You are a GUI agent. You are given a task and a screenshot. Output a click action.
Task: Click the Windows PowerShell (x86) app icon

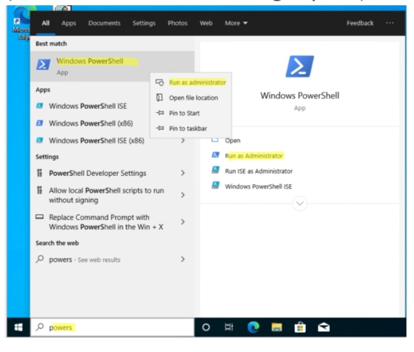pos(40,123)
